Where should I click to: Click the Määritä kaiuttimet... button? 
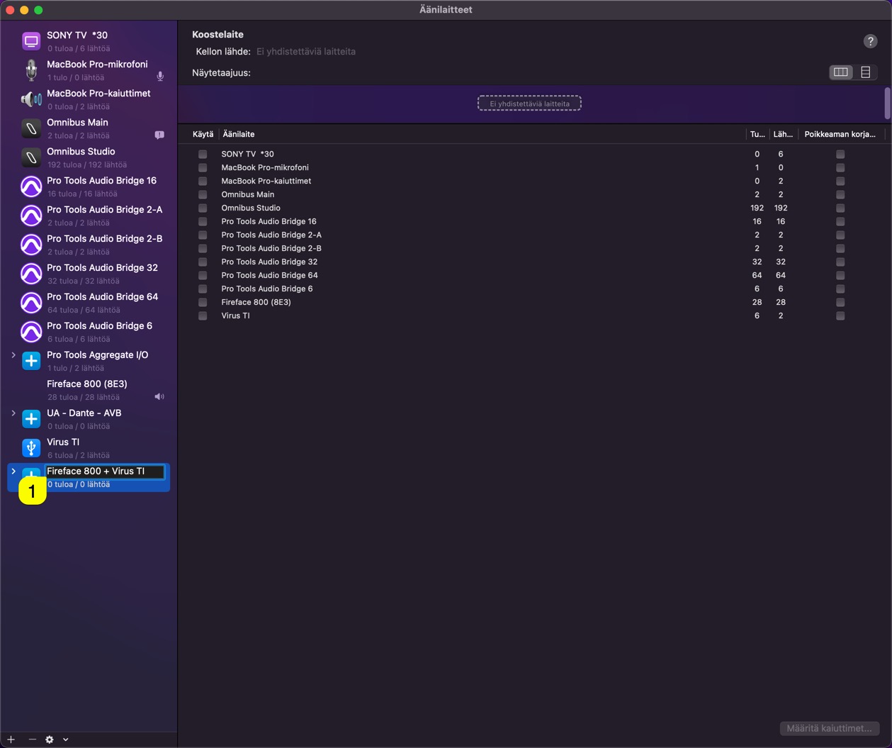click(x=829, y=728)
